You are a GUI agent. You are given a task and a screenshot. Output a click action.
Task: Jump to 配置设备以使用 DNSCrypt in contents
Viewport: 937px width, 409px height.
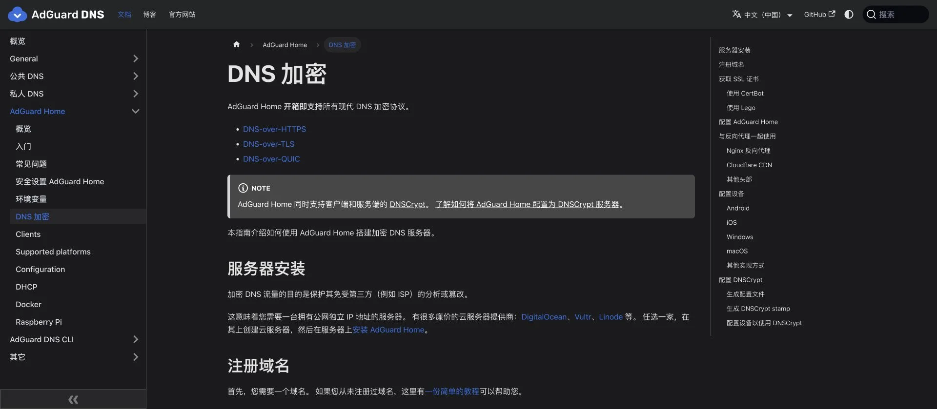764,323
